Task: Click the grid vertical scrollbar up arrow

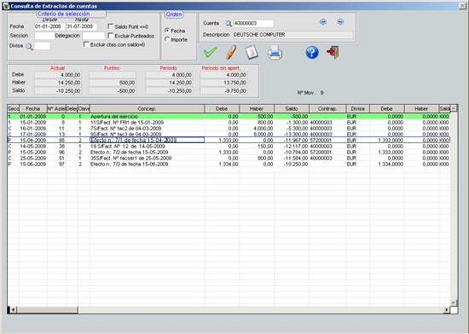Action: 454,108
